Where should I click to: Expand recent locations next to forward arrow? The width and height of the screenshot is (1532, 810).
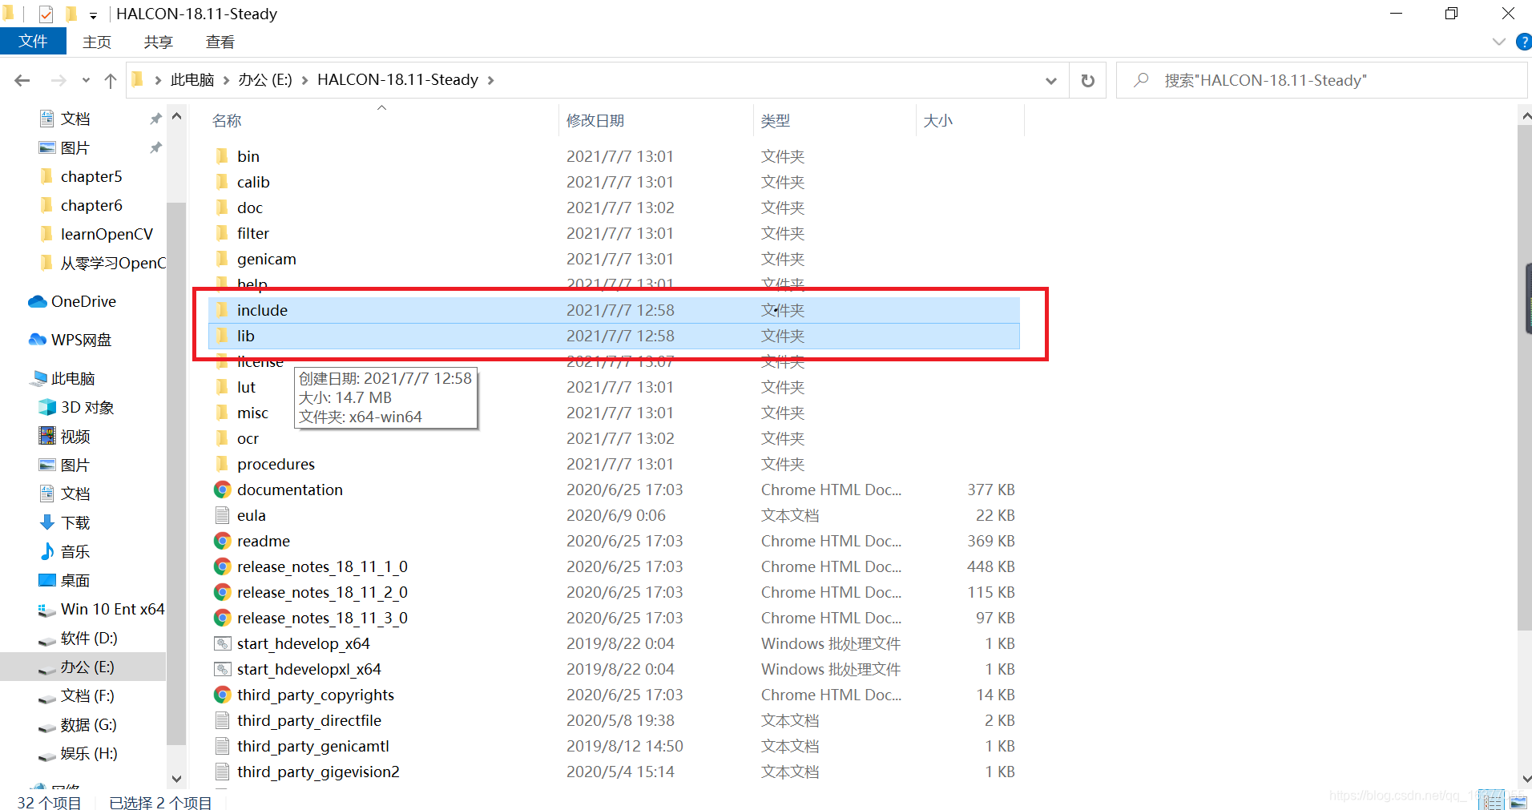(85, 80)
